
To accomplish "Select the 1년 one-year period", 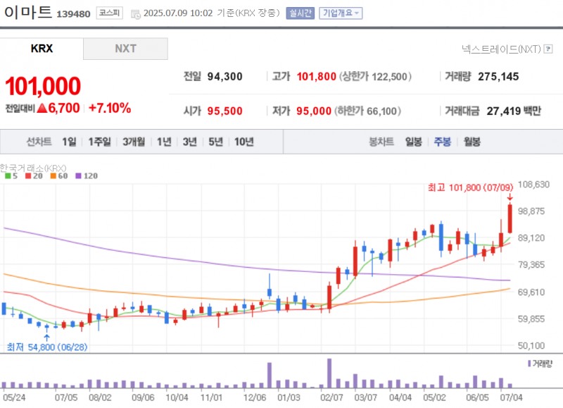I will [163, 142].
